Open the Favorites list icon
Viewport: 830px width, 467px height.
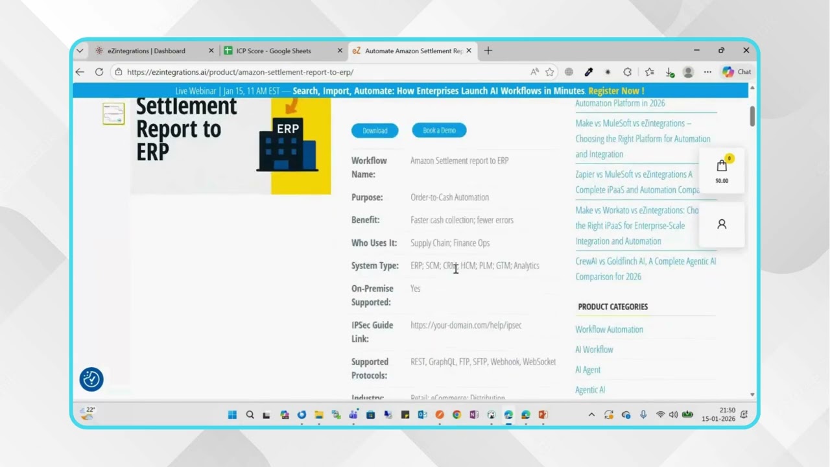pos(649,72)
